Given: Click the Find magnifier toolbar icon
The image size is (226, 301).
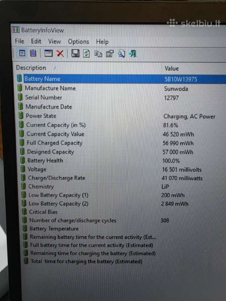Looking at the screenshot, I should [122, 54].
